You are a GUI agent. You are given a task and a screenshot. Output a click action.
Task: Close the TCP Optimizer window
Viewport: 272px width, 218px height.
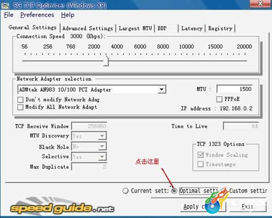click(x=260, y=3)
